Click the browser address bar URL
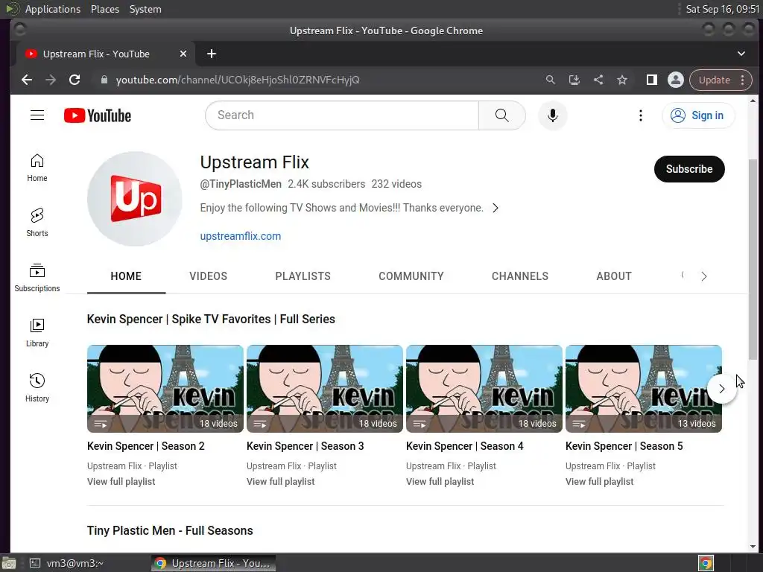Screen dimensions: 763x572 tap(238, 80)
